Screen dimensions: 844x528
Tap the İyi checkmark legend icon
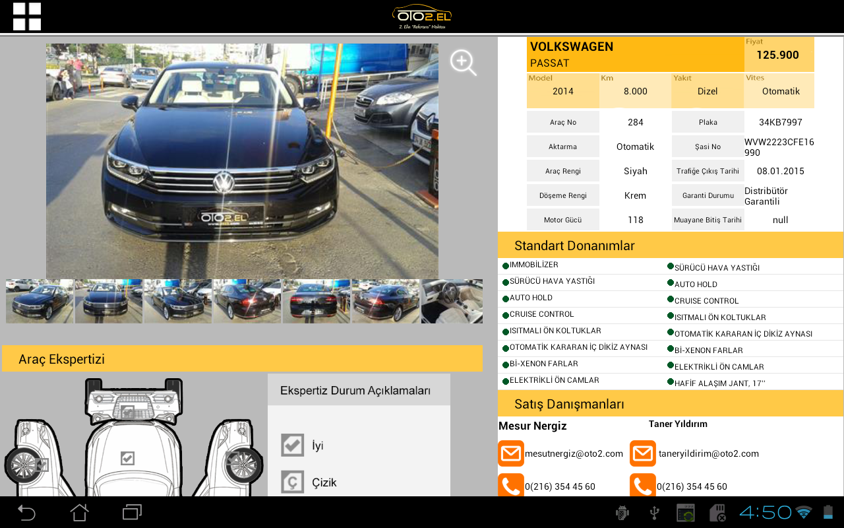pos(292,445)
